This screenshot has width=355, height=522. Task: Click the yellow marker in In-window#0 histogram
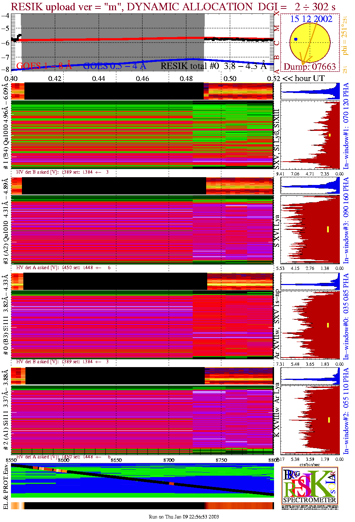(328, 325)
